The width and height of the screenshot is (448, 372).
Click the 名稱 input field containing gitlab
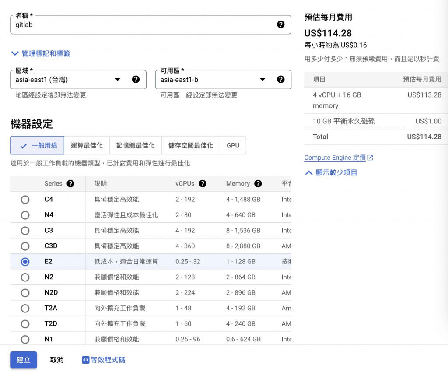[150, 25]
